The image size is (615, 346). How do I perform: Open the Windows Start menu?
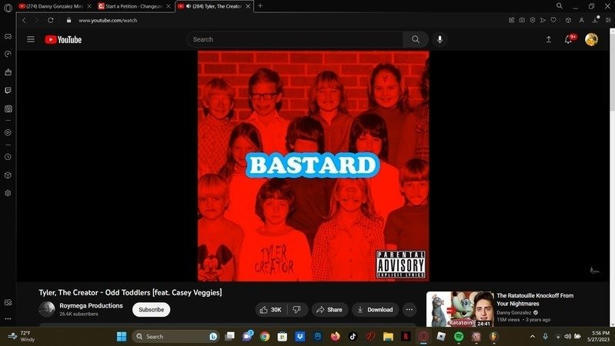(x=122, y=336)
